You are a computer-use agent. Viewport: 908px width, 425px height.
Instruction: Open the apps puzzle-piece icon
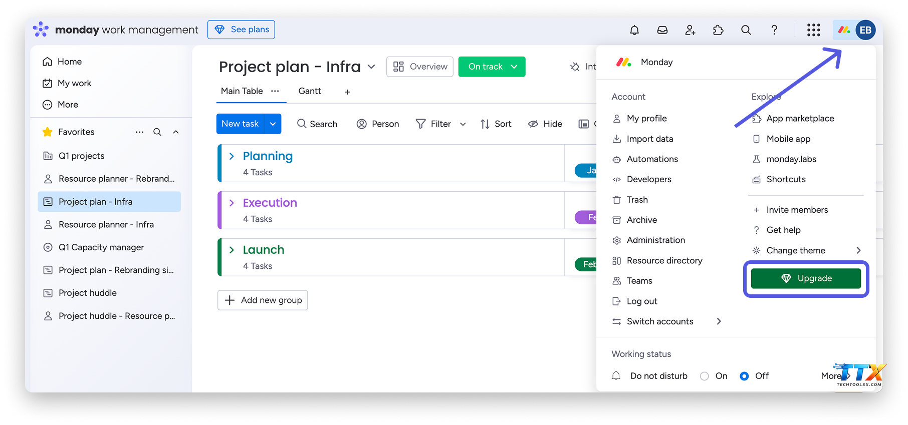click(718, 30)
